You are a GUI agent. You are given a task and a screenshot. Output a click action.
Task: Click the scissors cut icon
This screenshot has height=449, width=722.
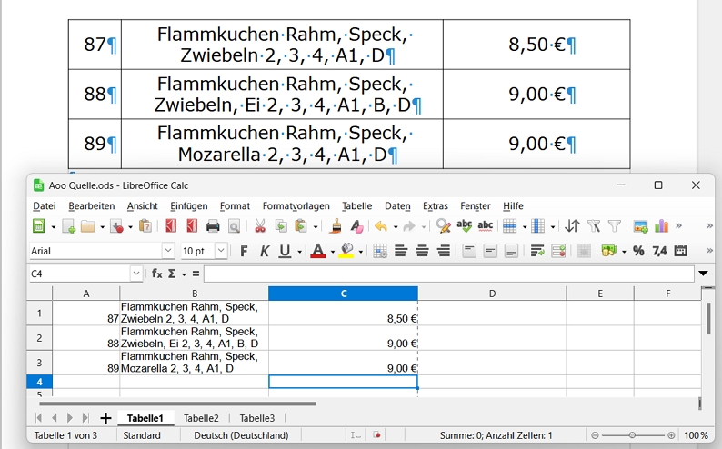(260, 226)
